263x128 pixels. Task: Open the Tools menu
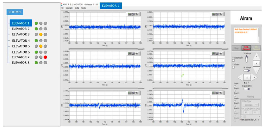click(x=83, y=8)
